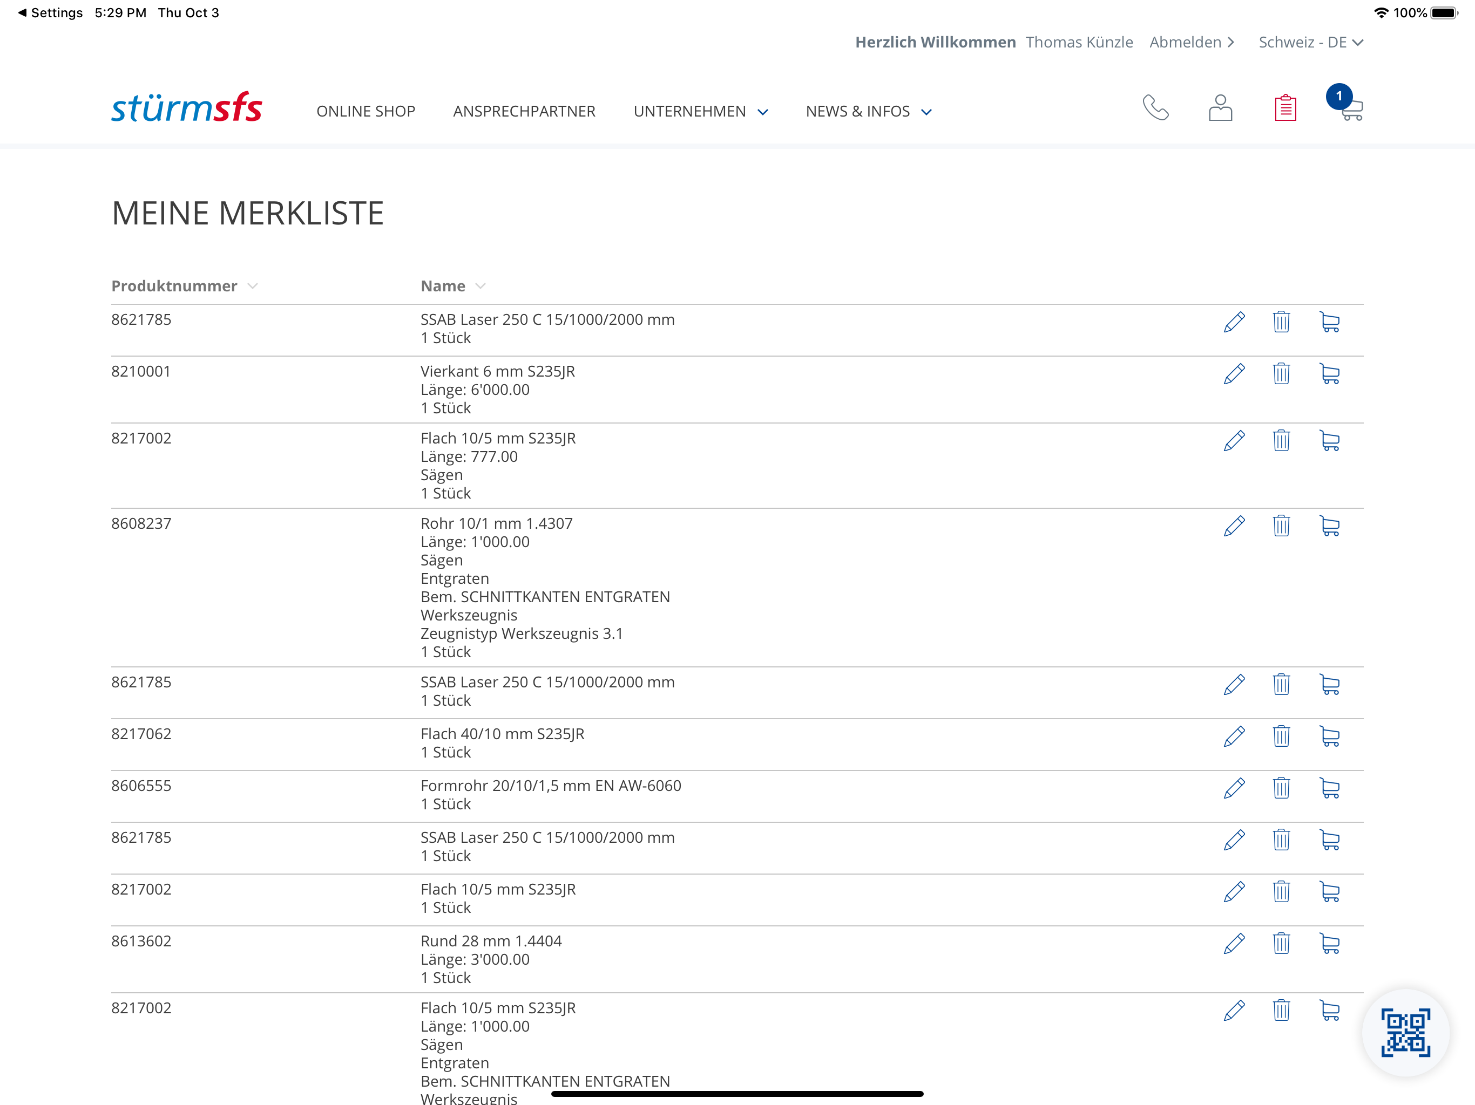1475x1105 pixels.
Task: Tap the Wi-Fi status icon
Action: click(x=1381, y=12)
